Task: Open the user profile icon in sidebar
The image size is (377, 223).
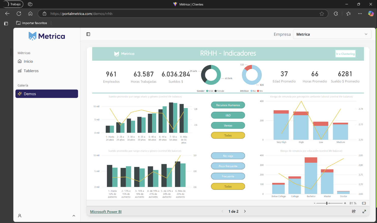Action: pos(20,216)
